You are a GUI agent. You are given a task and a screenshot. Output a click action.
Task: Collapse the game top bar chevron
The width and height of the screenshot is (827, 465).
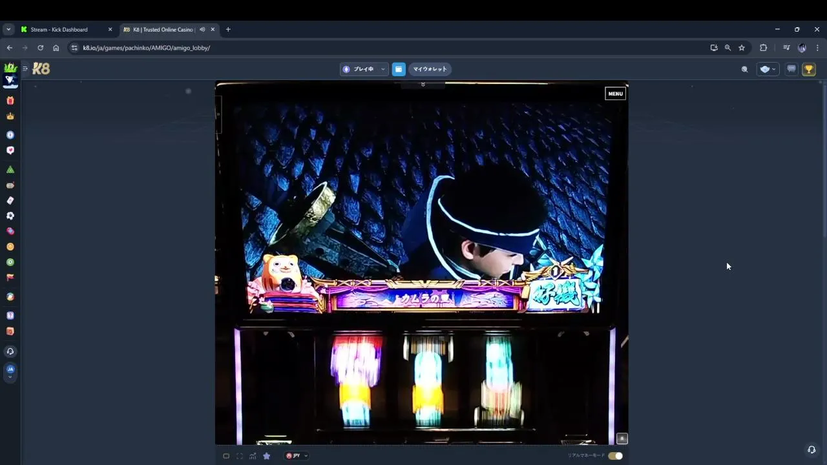(x=423, y=85)
